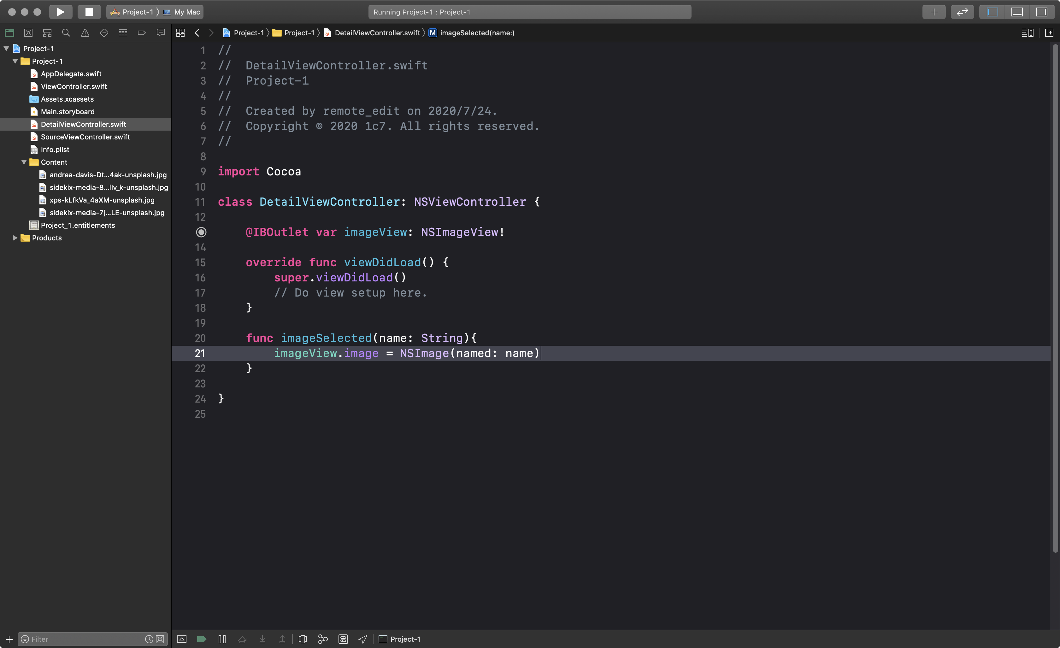Stop the running Project-1 scheme
This screenshot has width=1060, height=648.
click(x=89, y=12)
